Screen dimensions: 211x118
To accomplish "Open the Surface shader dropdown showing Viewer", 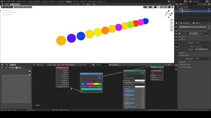I will pyautogui.click(x=202, y=43).
